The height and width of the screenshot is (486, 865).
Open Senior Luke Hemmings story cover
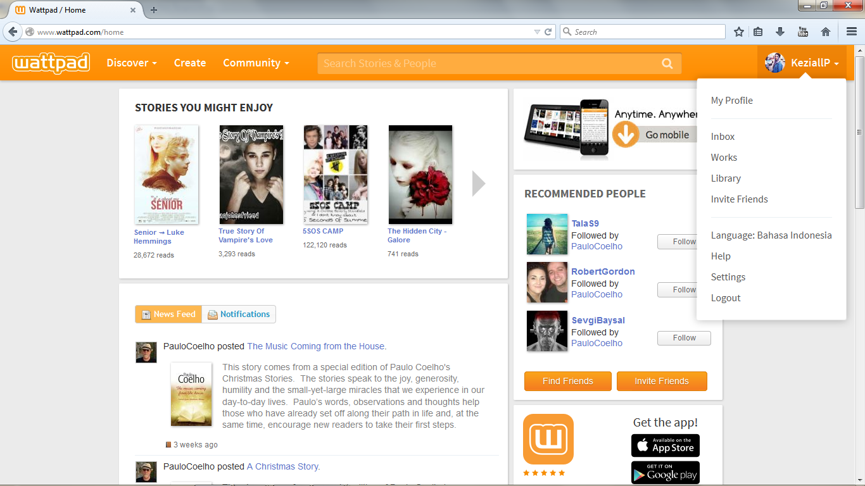tap(167, 175)
